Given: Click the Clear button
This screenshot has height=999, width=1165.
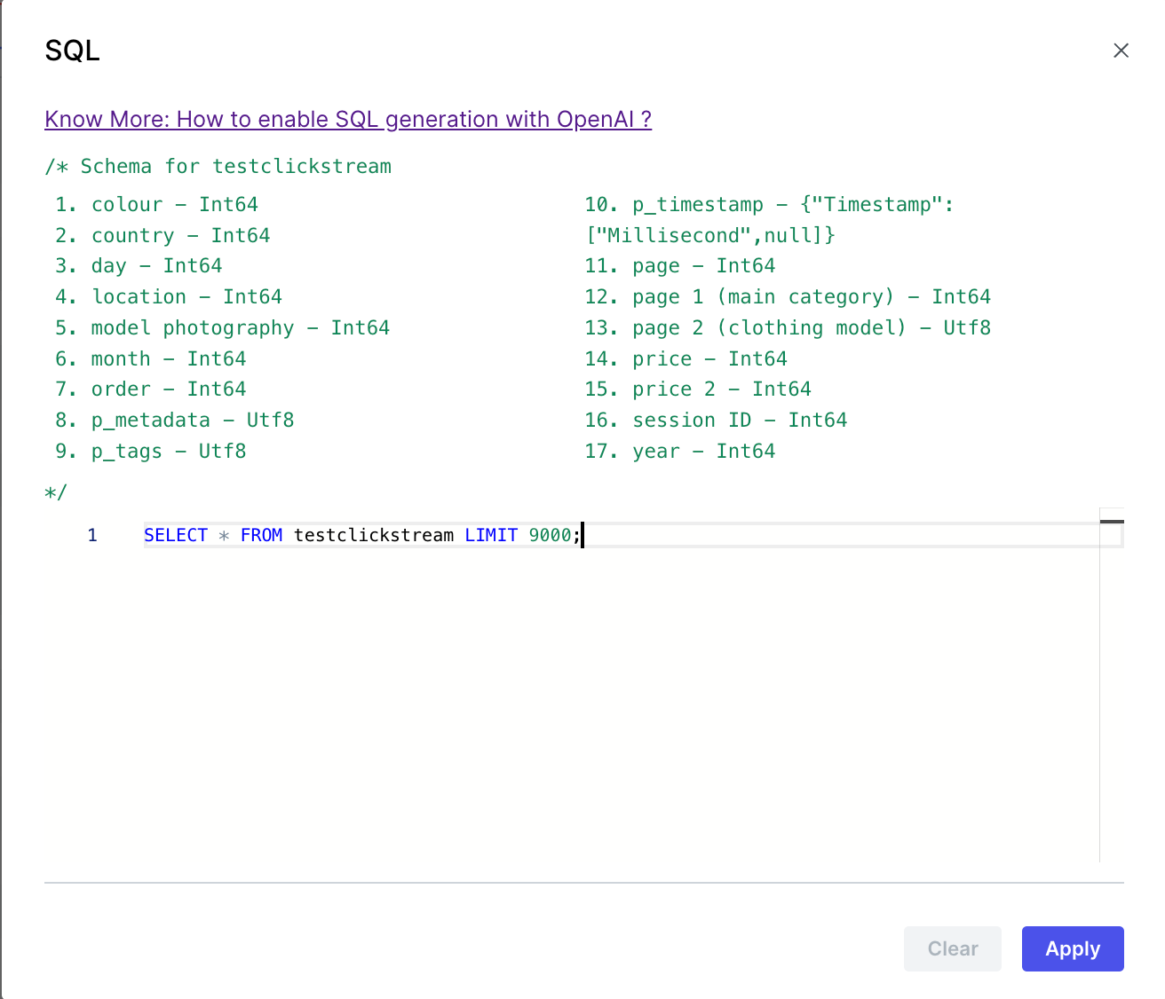Looking at the screenshot, I should point(953,948).
